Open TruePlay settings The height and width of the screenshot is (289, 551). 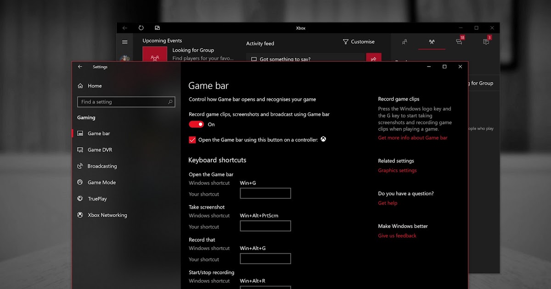[x=97, y=199]
